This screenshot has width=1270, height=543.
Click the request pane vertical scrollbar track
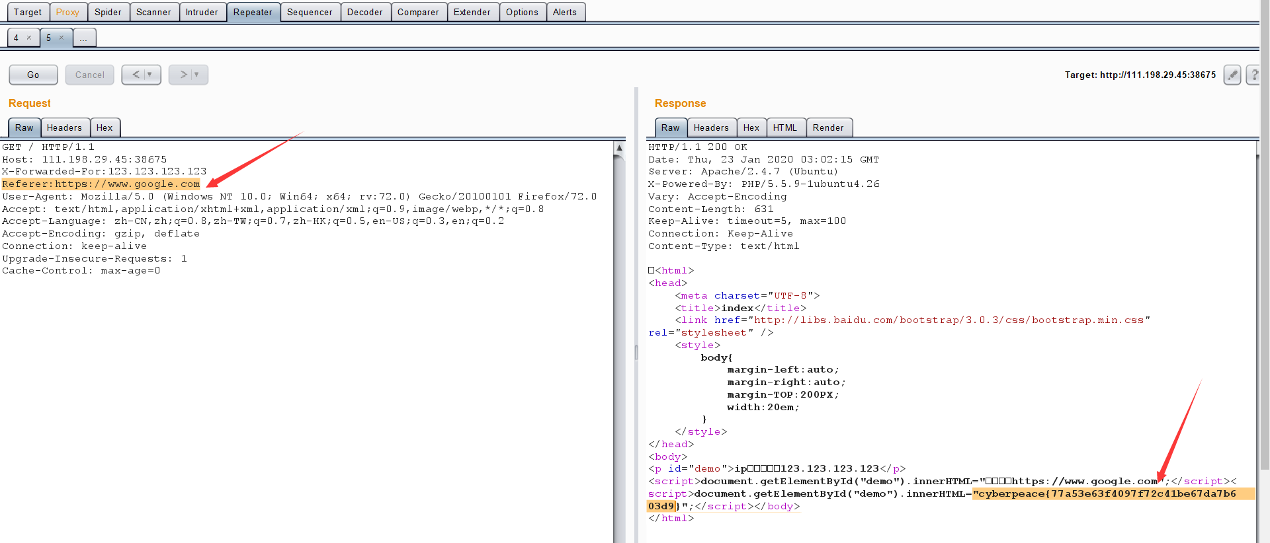[619, 349]
